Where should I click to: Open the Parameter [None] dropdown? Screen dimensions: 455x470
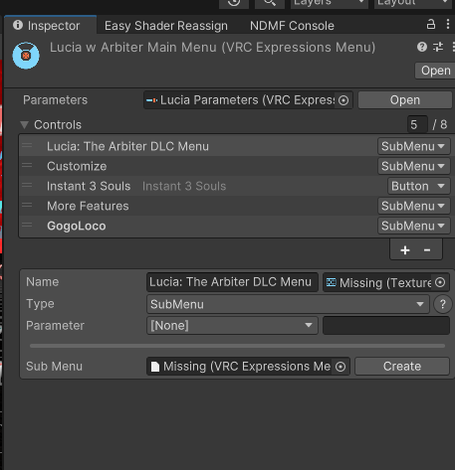click(232, 326)
